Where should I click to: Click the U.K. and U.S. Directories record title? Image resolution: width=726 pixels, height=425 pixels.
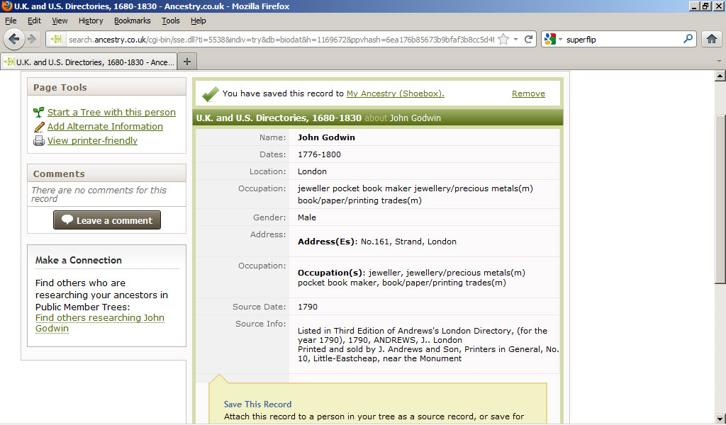[279, 118]
